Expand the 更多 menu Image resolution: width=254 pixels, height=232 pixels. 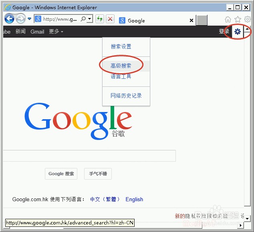click(x=56, y=31)
